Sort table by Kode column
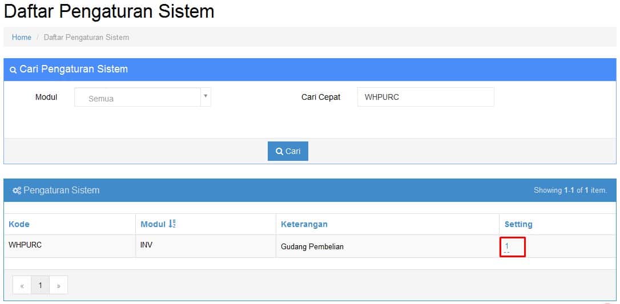 19,224
